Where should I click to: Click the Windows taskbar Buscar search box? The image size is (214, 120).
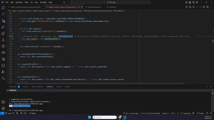click(105, 117)
